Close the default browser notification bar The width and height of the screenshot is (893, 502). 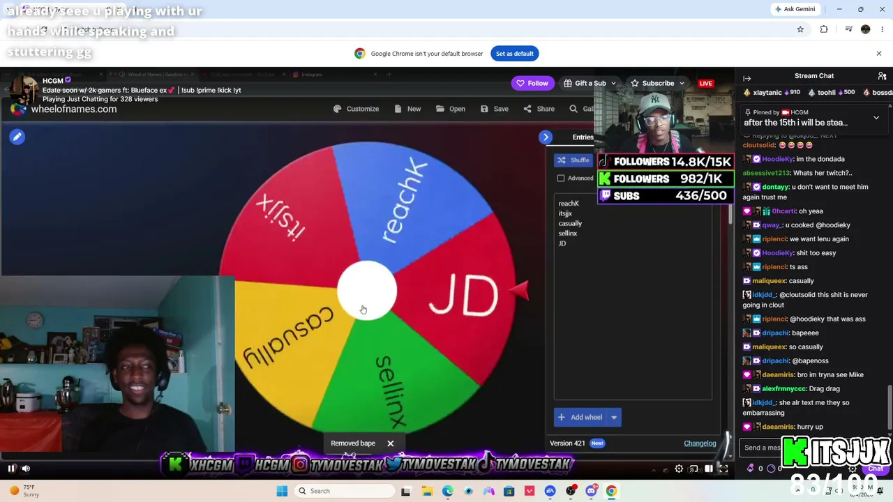(x=879, y=54)
